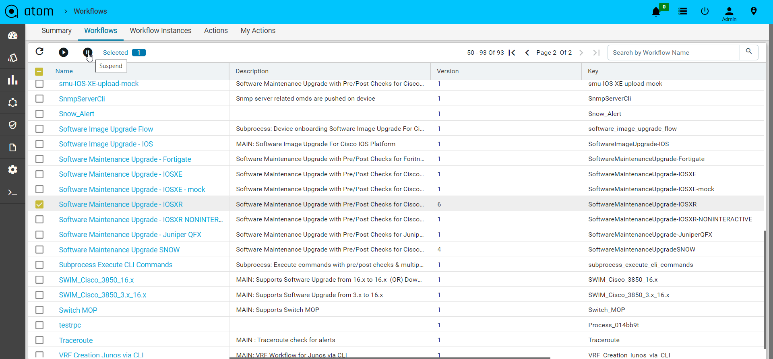This screenshot has height=359, width=773.
Task: Open the notifications bell
Action: pos(656,12)
